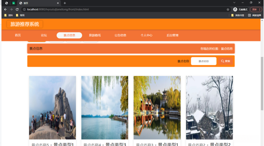Open the 首页 navigation item
Image resolution: width=264 pixels, height=146 pixels.
click(x=18, y=35)
